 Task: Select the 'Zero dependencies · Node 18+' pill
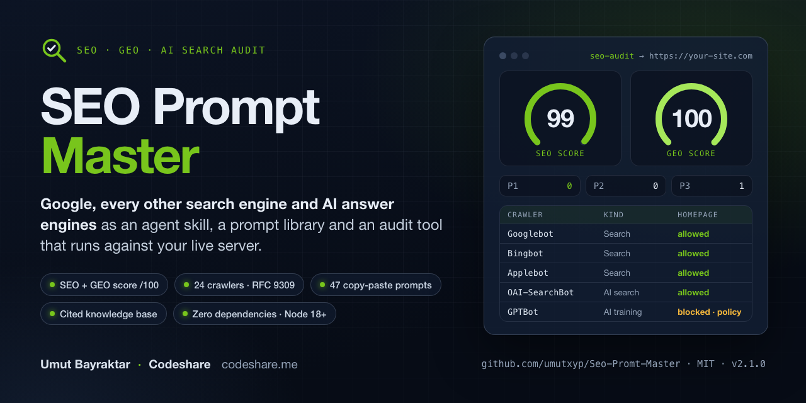tap(254, 314)
